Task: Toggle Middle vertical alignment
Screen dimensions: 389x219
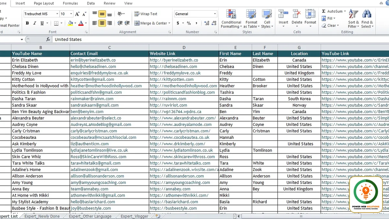Action: [x=102, y=14]
